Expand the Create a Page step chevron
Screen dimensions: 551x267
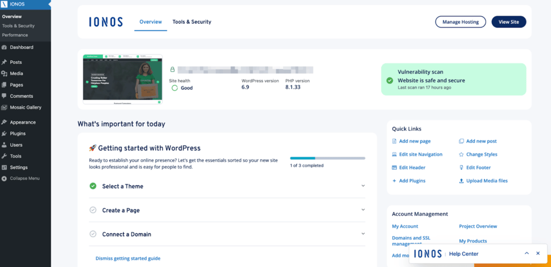coord(363,210)
